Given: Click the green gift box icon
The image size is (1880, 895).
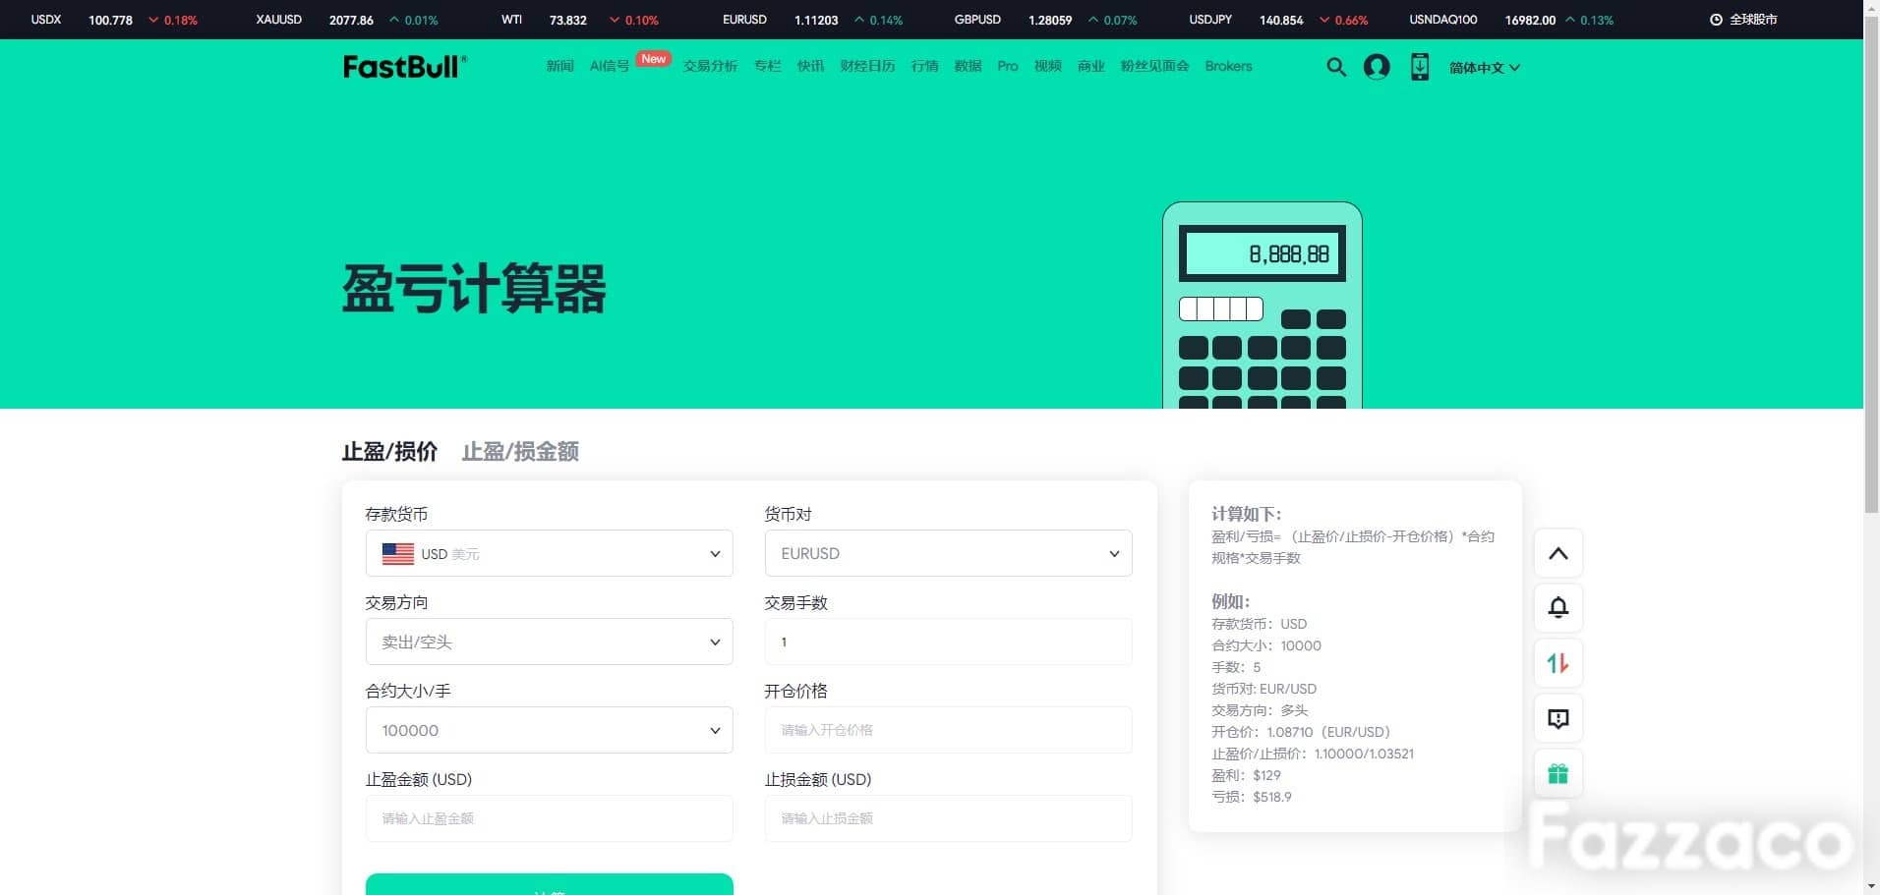Looking at the screenshot, I should [x=1558, y=773].
